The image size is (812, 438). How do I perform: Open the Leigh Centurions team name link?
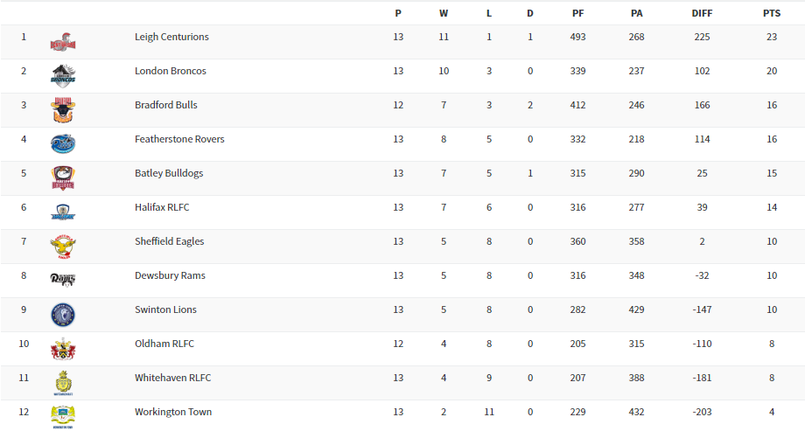pos(171,38)
